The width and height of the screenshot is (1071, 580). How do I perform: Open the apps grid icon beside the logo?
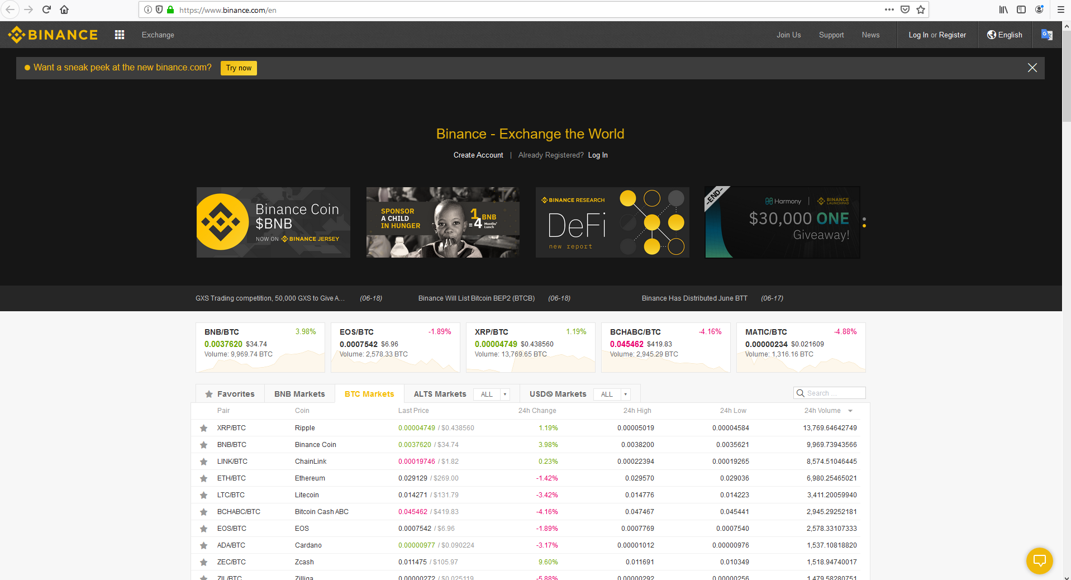tap(119, 35)
